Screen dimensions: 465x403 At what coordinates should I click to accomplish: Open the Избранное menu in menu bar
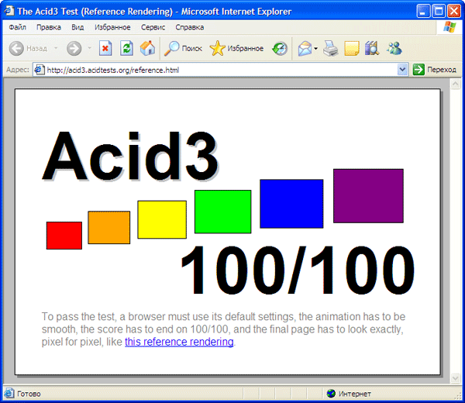point(112,27)
